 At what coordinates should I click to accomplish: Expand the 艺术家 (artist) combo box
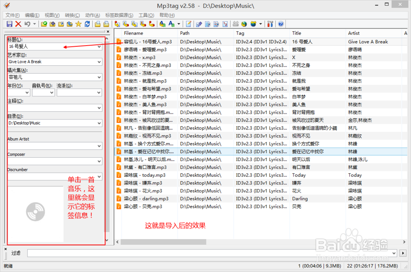99,62
